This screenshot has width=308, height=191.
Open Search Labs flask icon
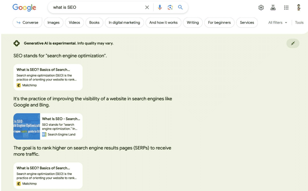pos(273,8)
